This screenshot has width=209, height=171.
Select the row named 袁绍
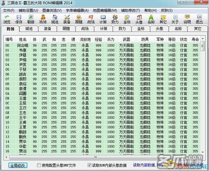coord(102,84)
